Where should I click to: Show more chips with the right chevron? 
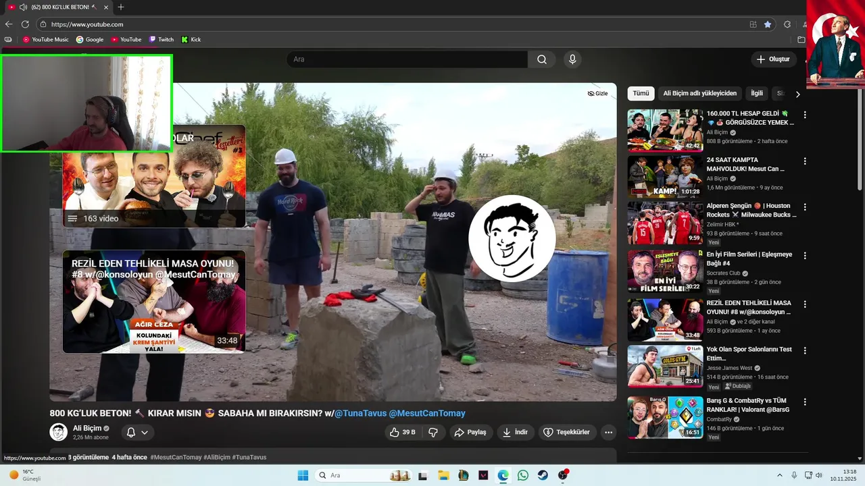coord(797,94)
